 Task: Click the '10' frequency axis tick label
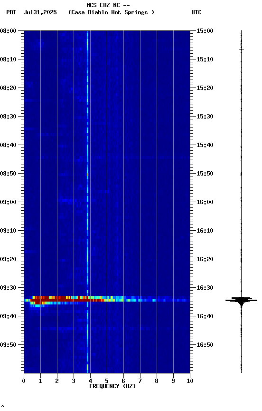point(190,381)
